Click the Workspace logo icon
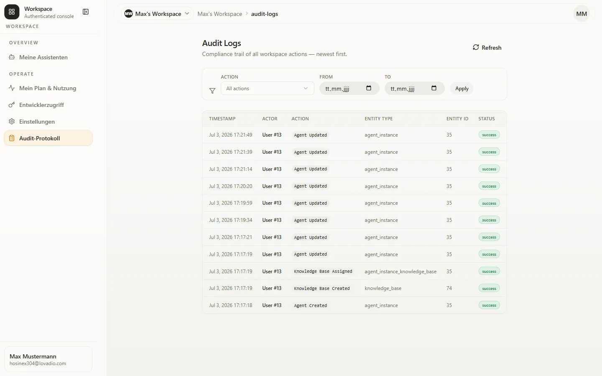Image resolution: width=602 pixels, height=376 pixels. coord(12,12)
